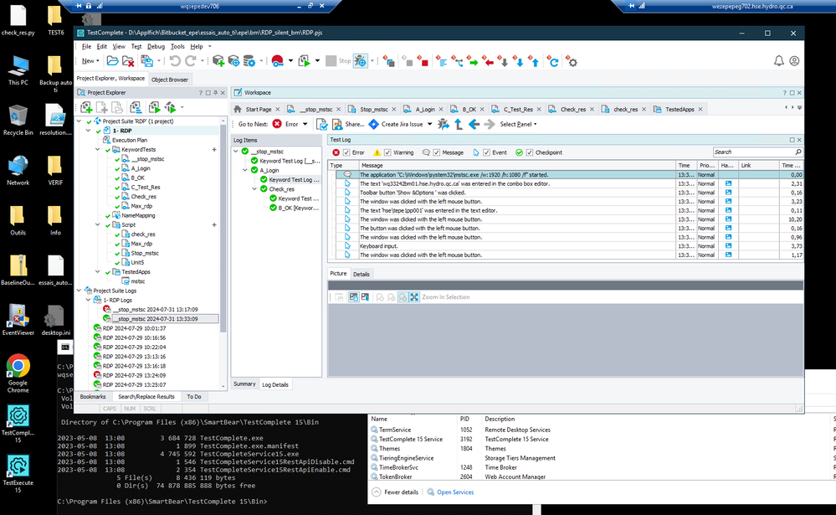Open the notifications bell icon
The height and width of the screenshot is (515, 836).
778,61
